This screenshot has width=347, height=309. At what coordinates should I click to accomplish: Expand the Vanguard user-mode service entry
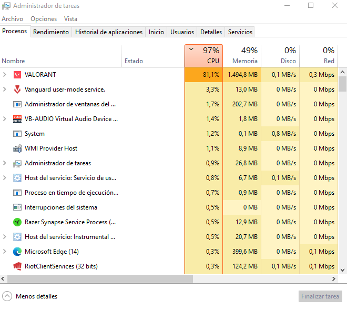(5, 89)
